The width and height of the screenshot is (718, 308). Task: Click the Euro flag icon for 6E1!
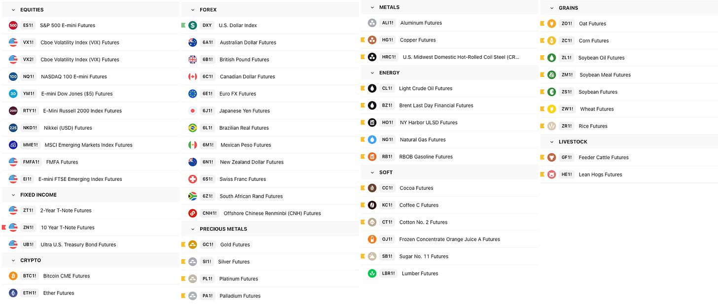[x=193, y=94]
